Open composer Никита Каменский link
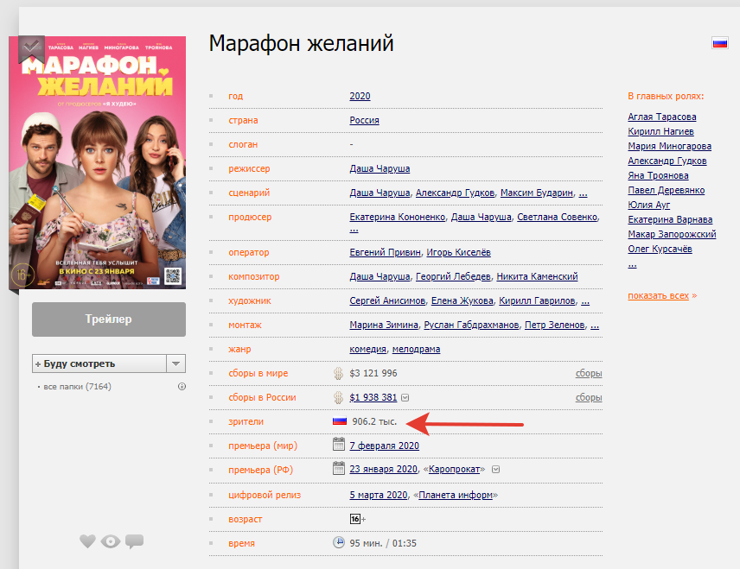The image size is (740, 569). pos(537,276)
